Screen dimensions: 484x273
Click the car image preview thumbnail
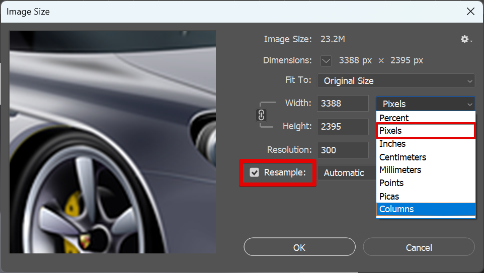click(113, 142)
